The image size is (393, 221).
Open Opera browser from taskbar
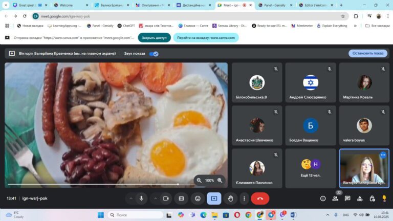pyautogui.click(x=237, y=215)
